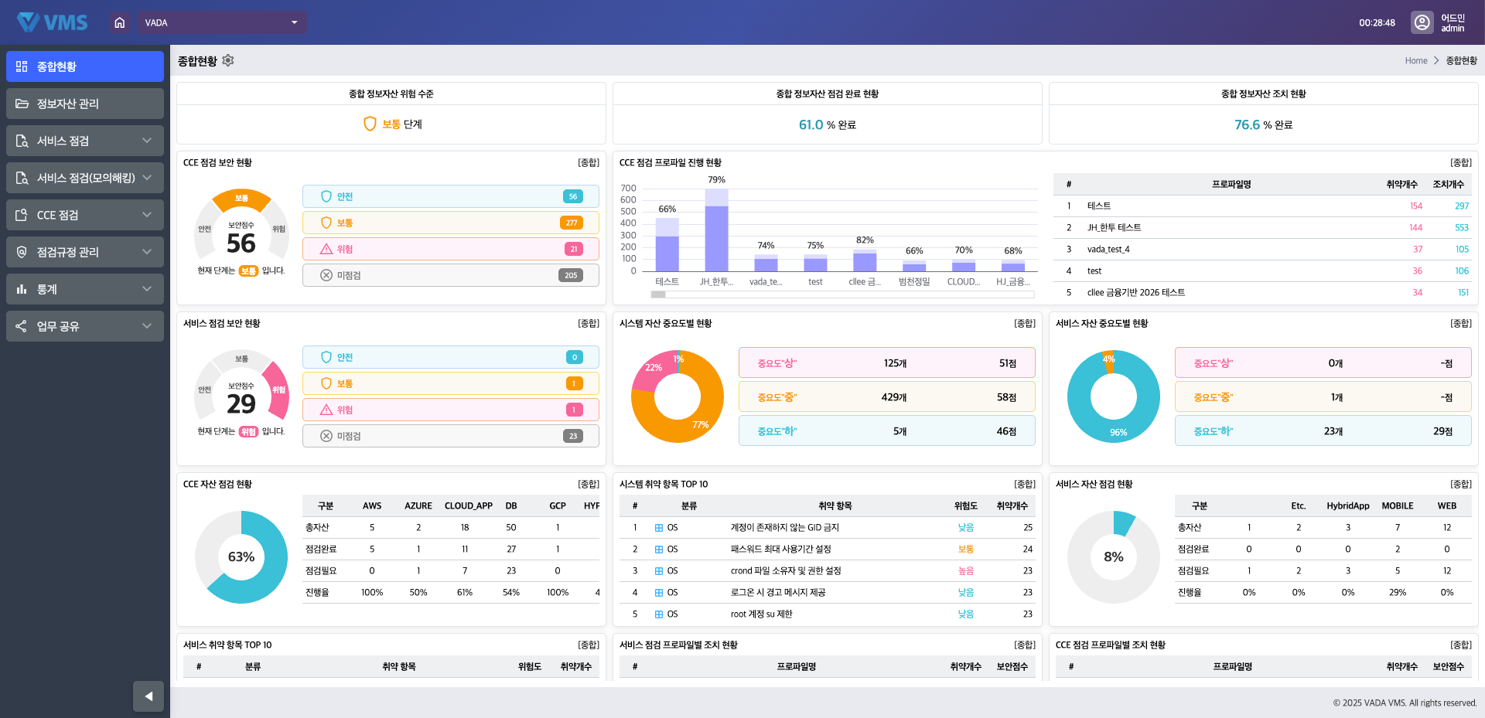Click the 위험도 header in 시스템 취약 항목 TOP 10

coord(965,506)
